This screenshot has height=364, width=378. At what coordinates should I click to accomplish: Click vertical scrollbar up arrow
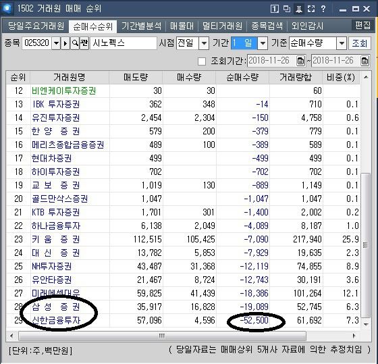coord(366,77)
